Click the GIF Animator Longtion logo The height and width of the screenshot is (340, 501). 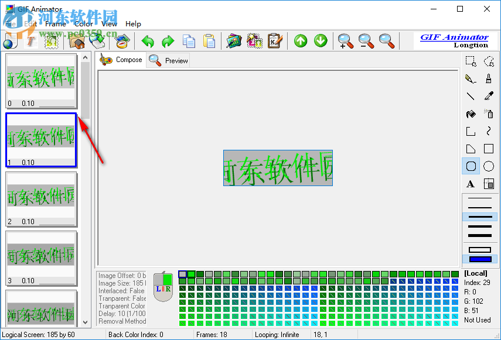pyautogui.click(x=456, y=41)
